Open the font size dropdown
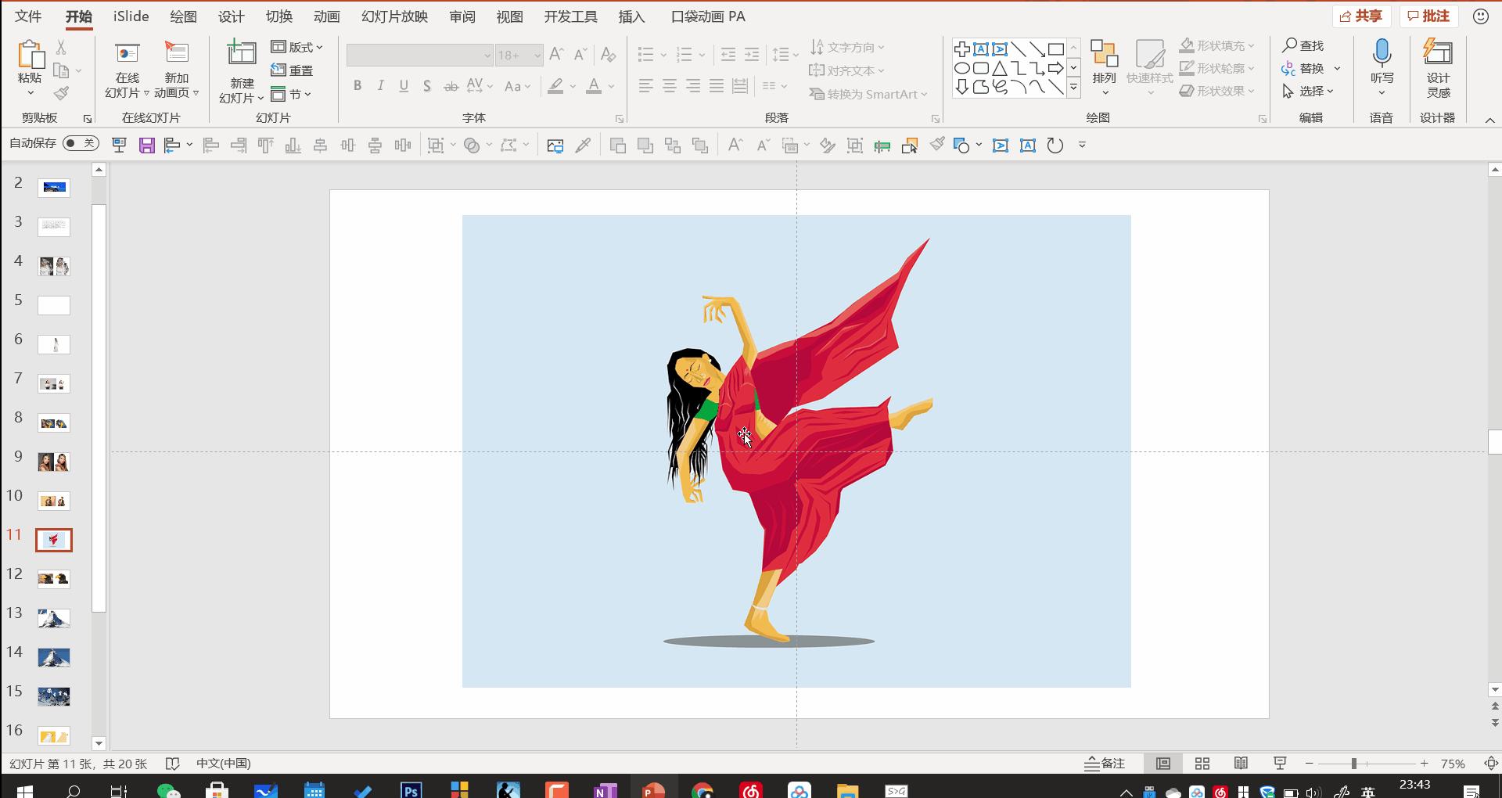1502x798 pixels. tap(537, 55)
